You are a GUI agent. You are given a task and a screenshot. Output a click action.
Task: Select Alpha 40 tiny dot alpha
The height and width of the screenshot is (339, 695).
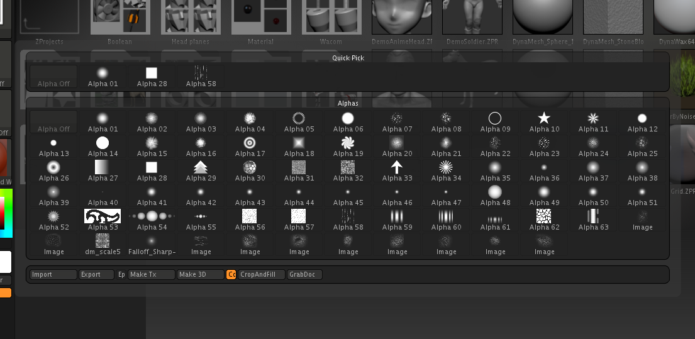click(x=103, y=196)
